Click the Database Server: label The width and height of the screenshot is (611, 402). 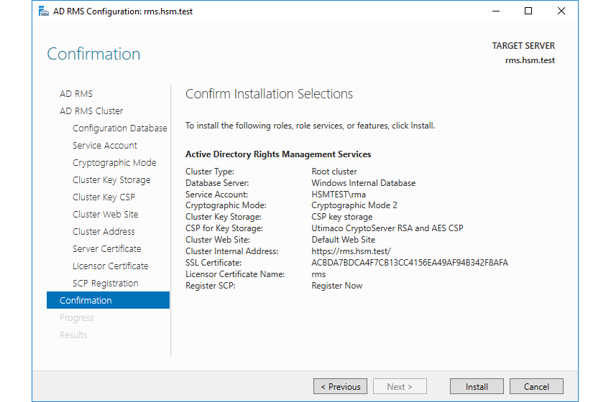[x=217, y=183]
